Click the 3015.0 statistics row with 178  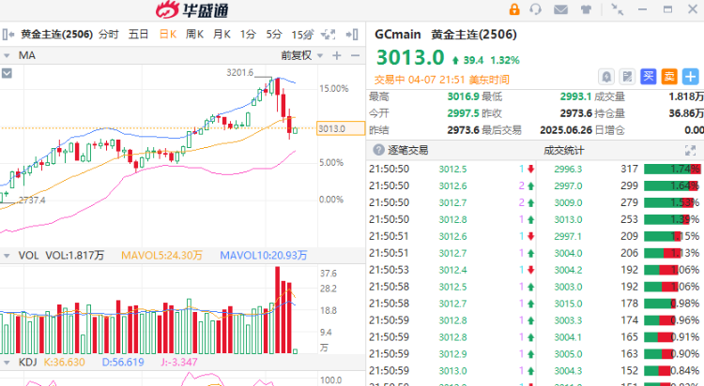click(x=621, y=304)
